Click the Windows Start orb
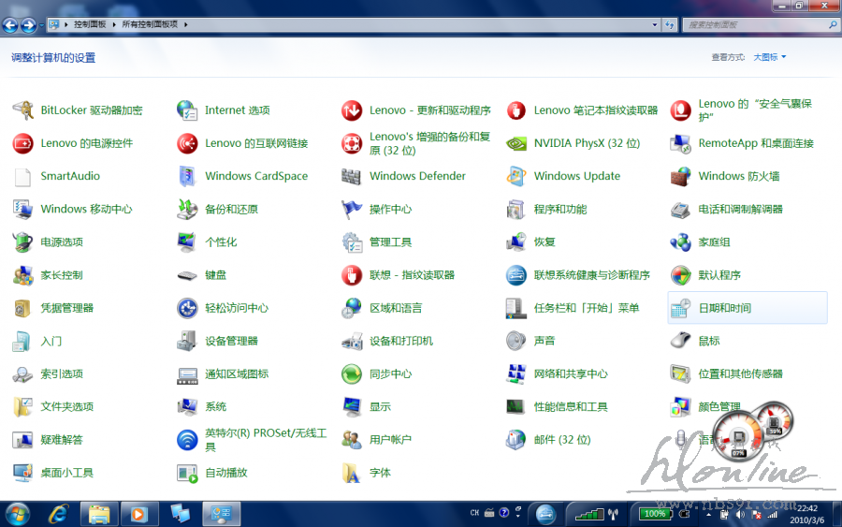This screenshot has height=527, width=842. pyautogui.click(x=17, y=513)
